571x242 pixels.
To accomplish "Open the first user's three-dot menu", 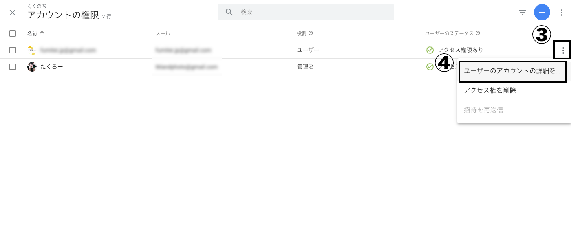I will point(563,51).
